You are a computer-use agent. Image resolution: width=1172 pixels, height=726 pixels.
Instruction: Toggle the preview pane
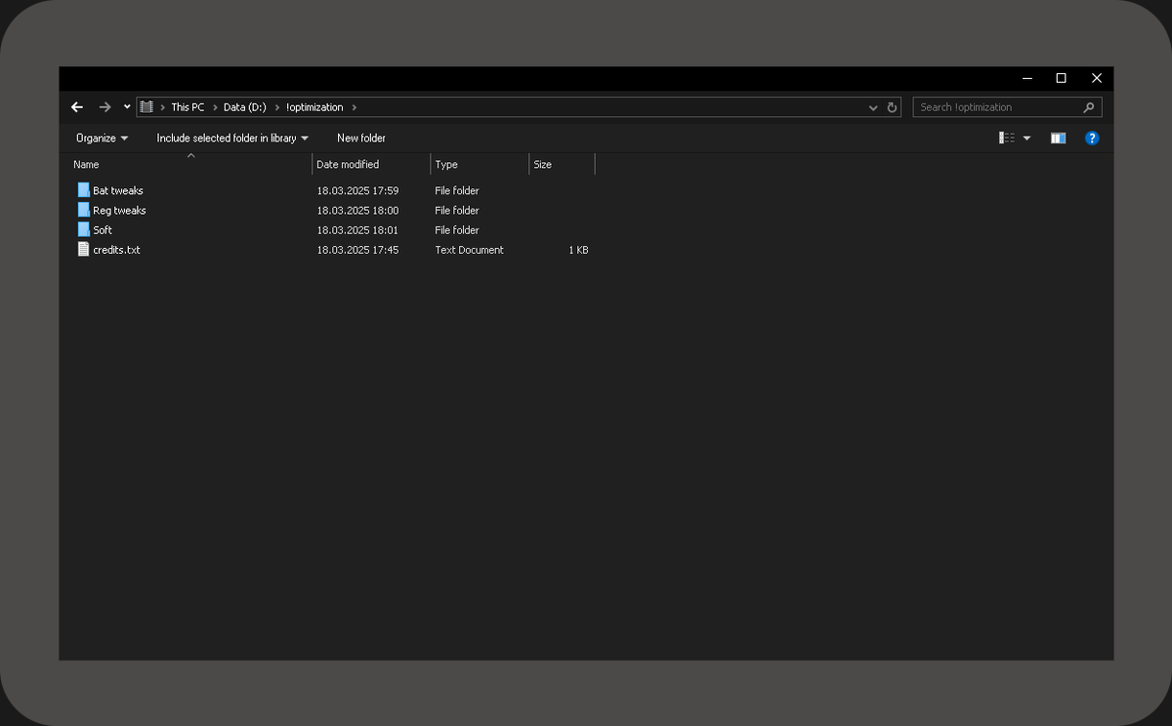click(1058, 138)
